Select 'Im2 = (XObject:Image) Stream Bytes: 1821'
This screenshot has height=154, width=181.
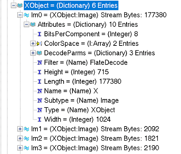pos(95,138)
